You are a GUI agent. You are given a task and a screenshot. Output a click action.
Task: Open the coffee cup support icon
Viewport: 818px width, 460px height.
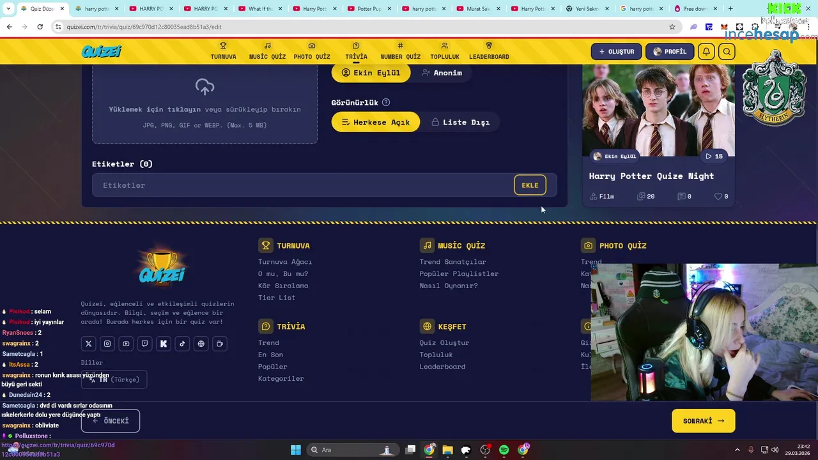(x=220, y=344)
